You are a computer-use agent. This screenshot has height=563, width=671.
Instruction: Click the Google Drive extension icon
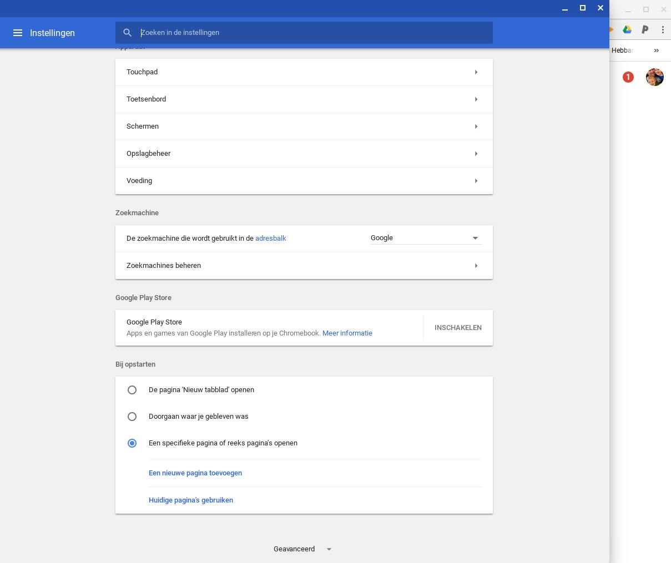click(627, 29)
